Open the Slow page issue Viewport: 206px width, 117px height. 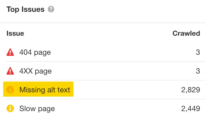37,109
